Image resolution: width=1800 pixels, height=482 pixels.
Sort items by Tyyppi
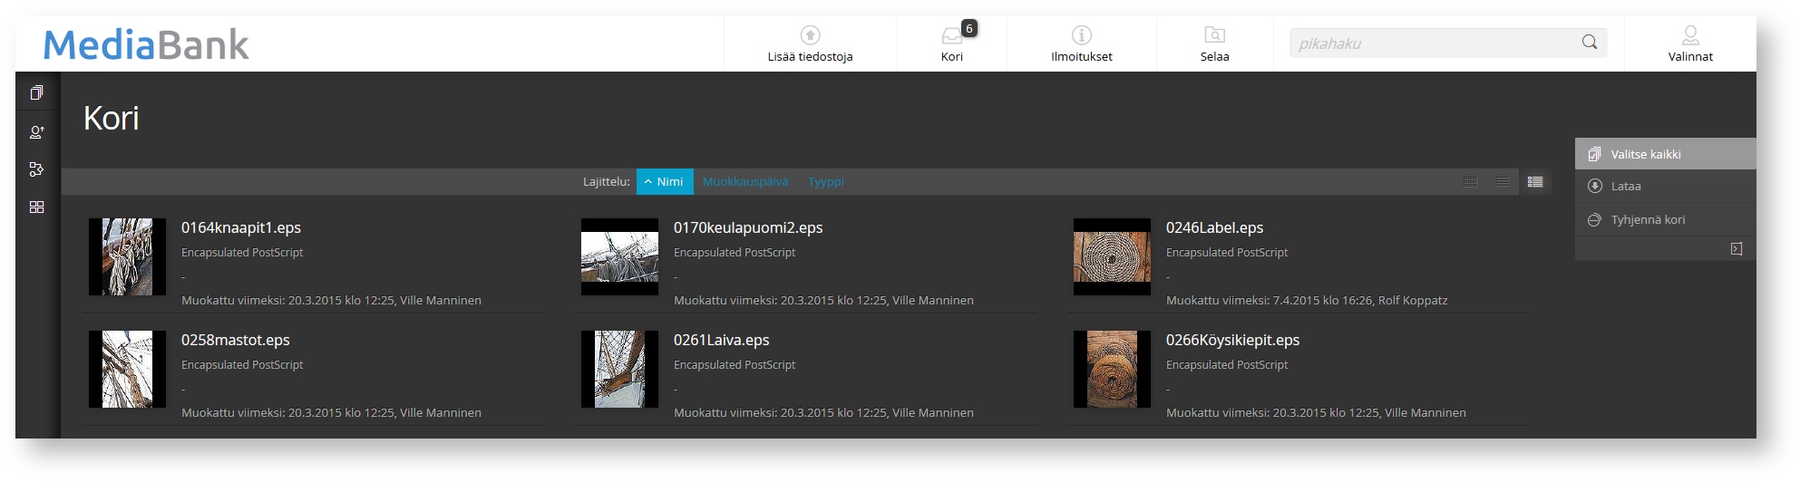click(x=826, y=182)
